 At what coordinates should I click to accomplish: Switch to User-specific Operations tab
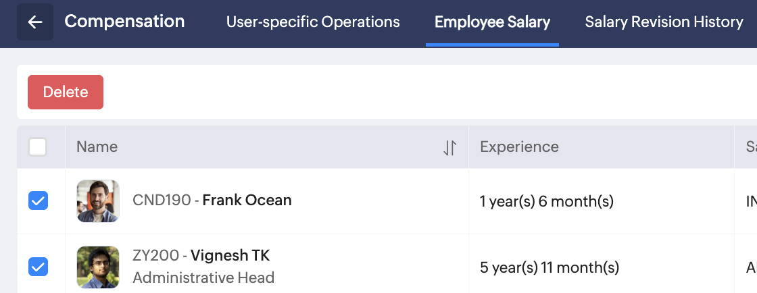pyautogui.click(x=313, y=22)
